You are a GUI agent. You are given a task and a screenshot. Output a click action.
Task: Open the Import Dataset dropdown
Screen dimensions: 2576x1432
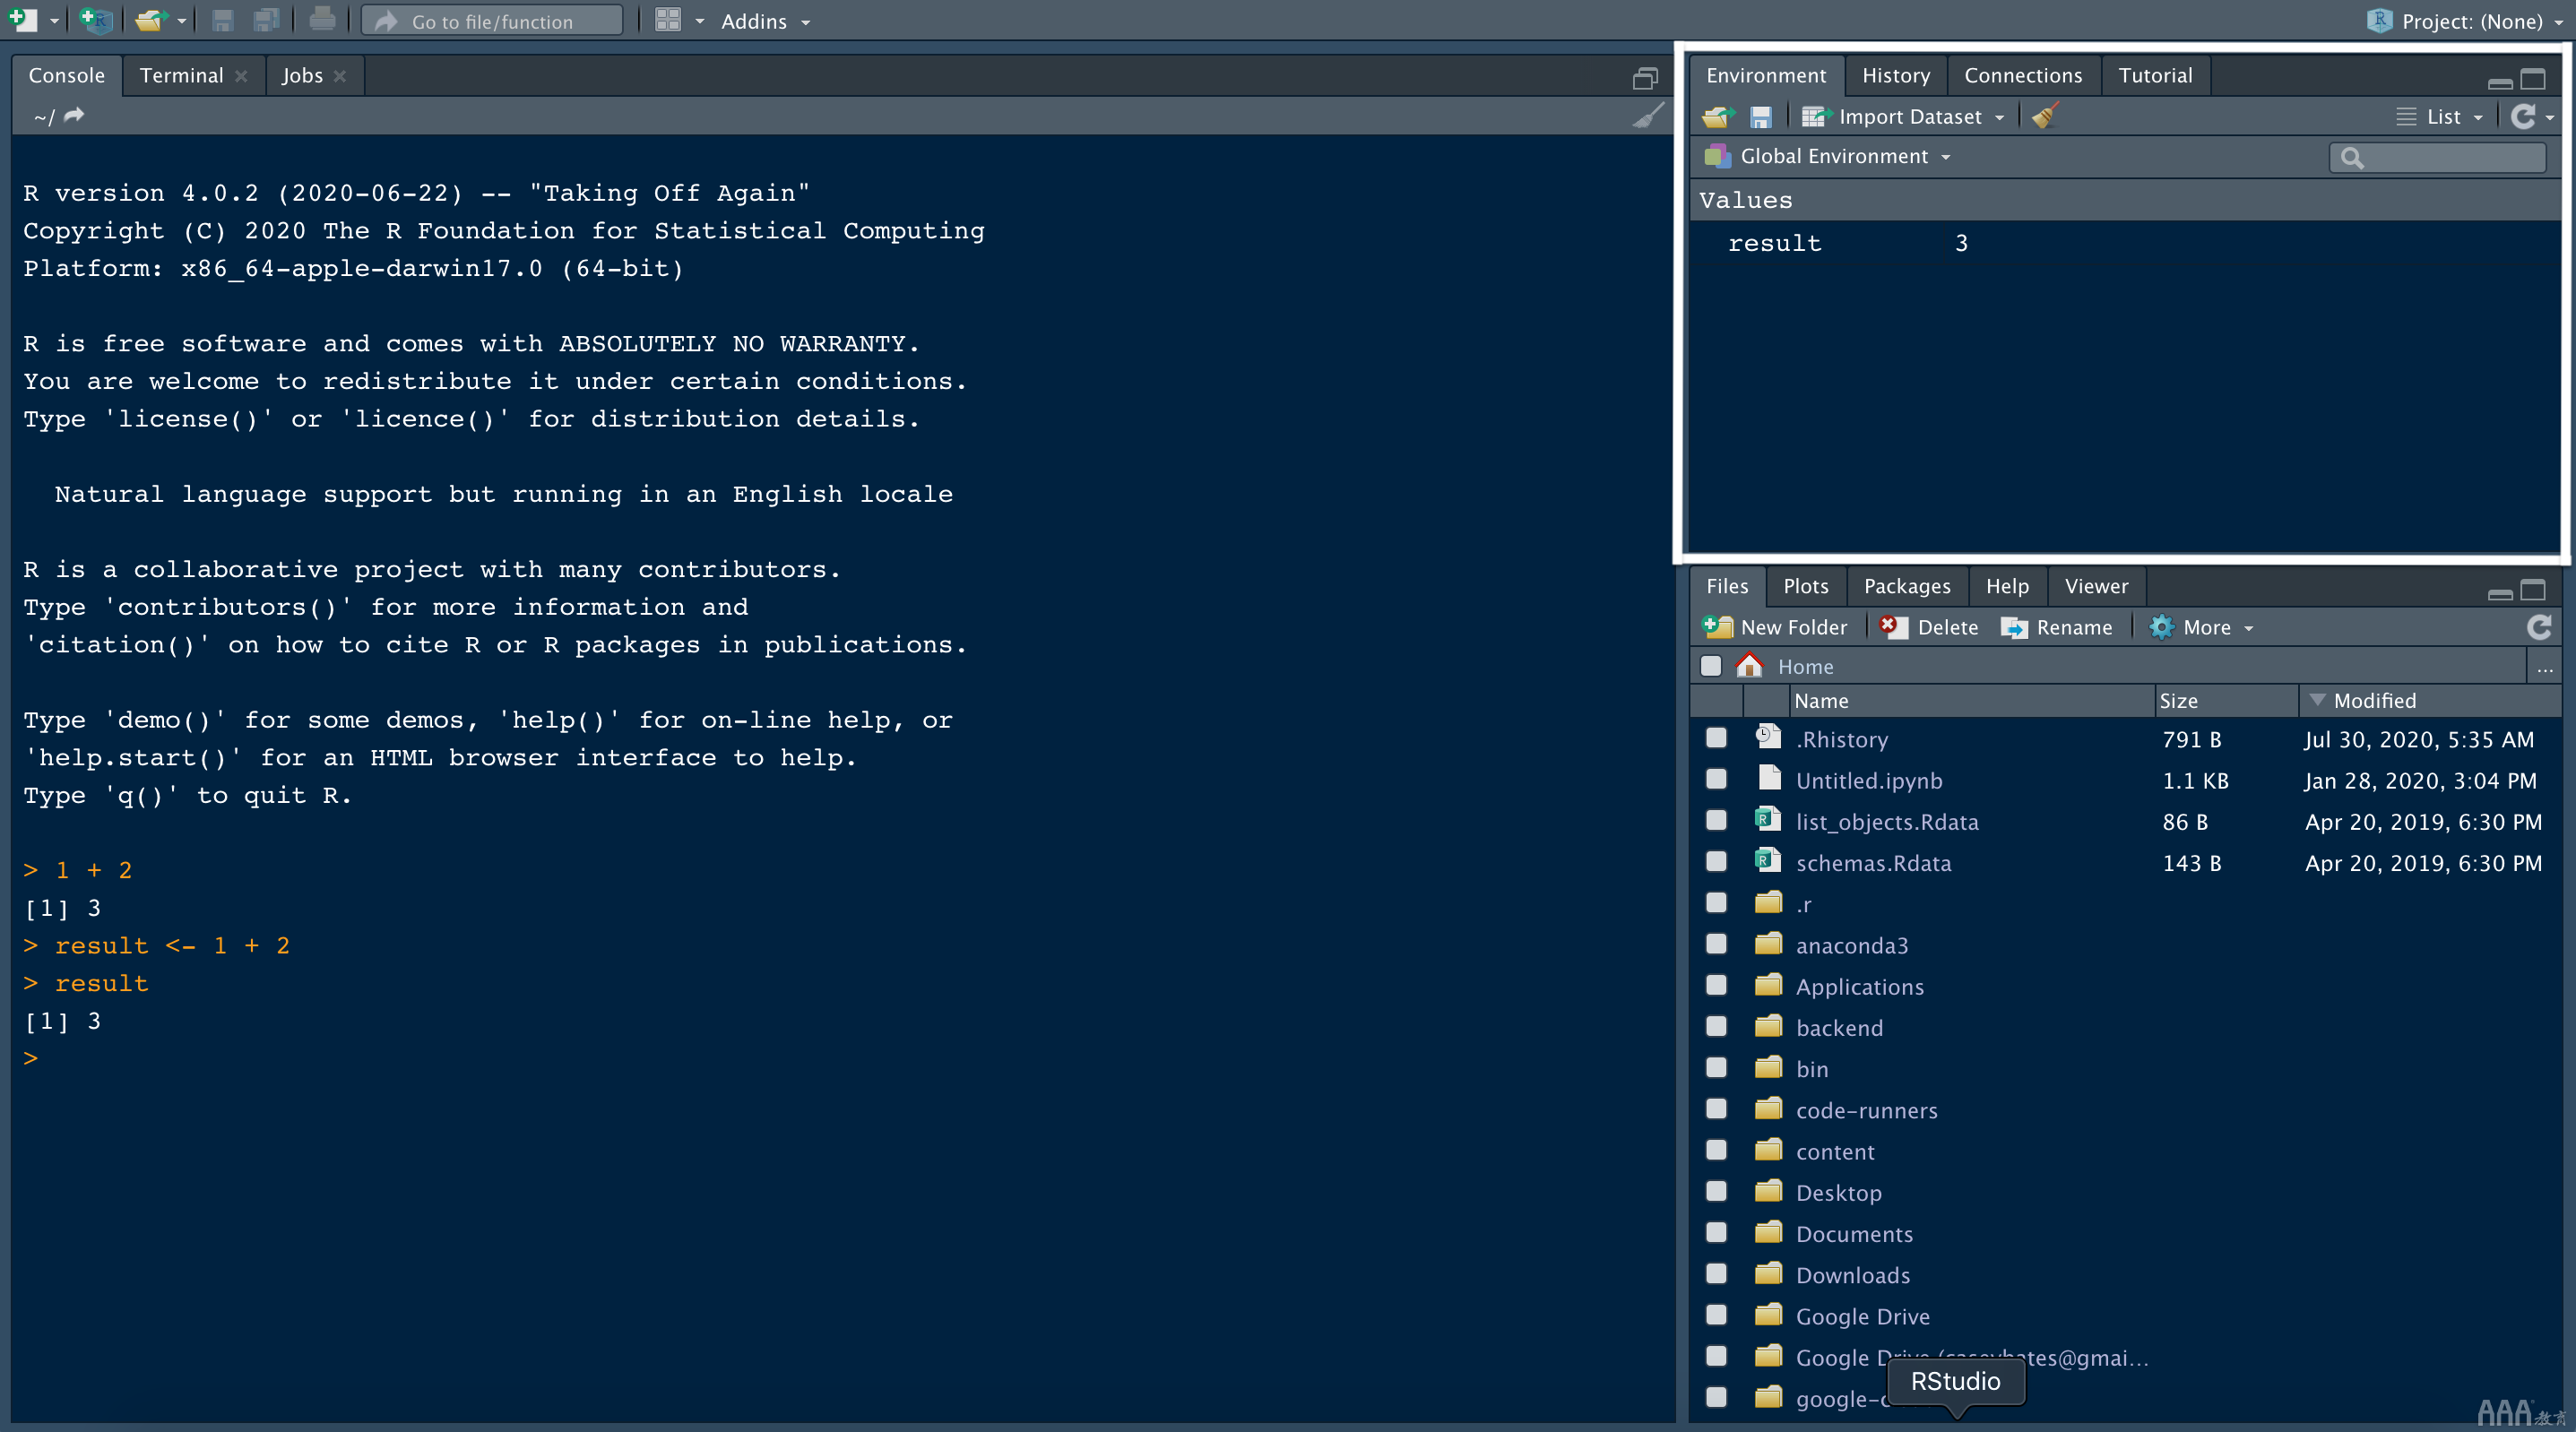tap(1903, 117)
